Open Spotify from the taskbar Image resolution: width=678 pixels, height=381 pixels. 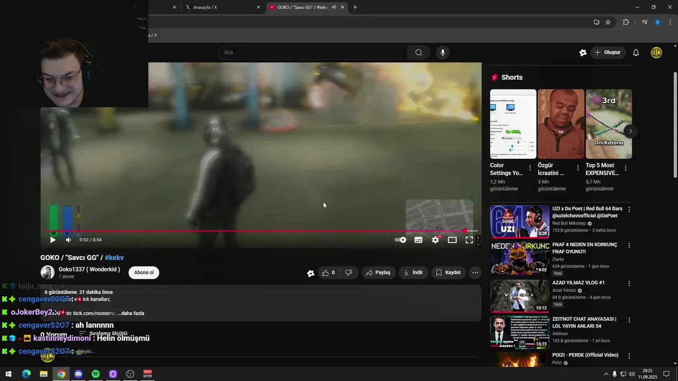96,374
